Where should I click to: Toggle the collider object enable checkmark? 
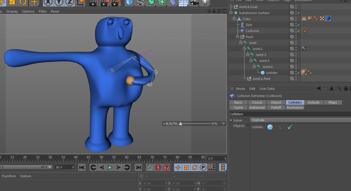click(x=299, y=73)
